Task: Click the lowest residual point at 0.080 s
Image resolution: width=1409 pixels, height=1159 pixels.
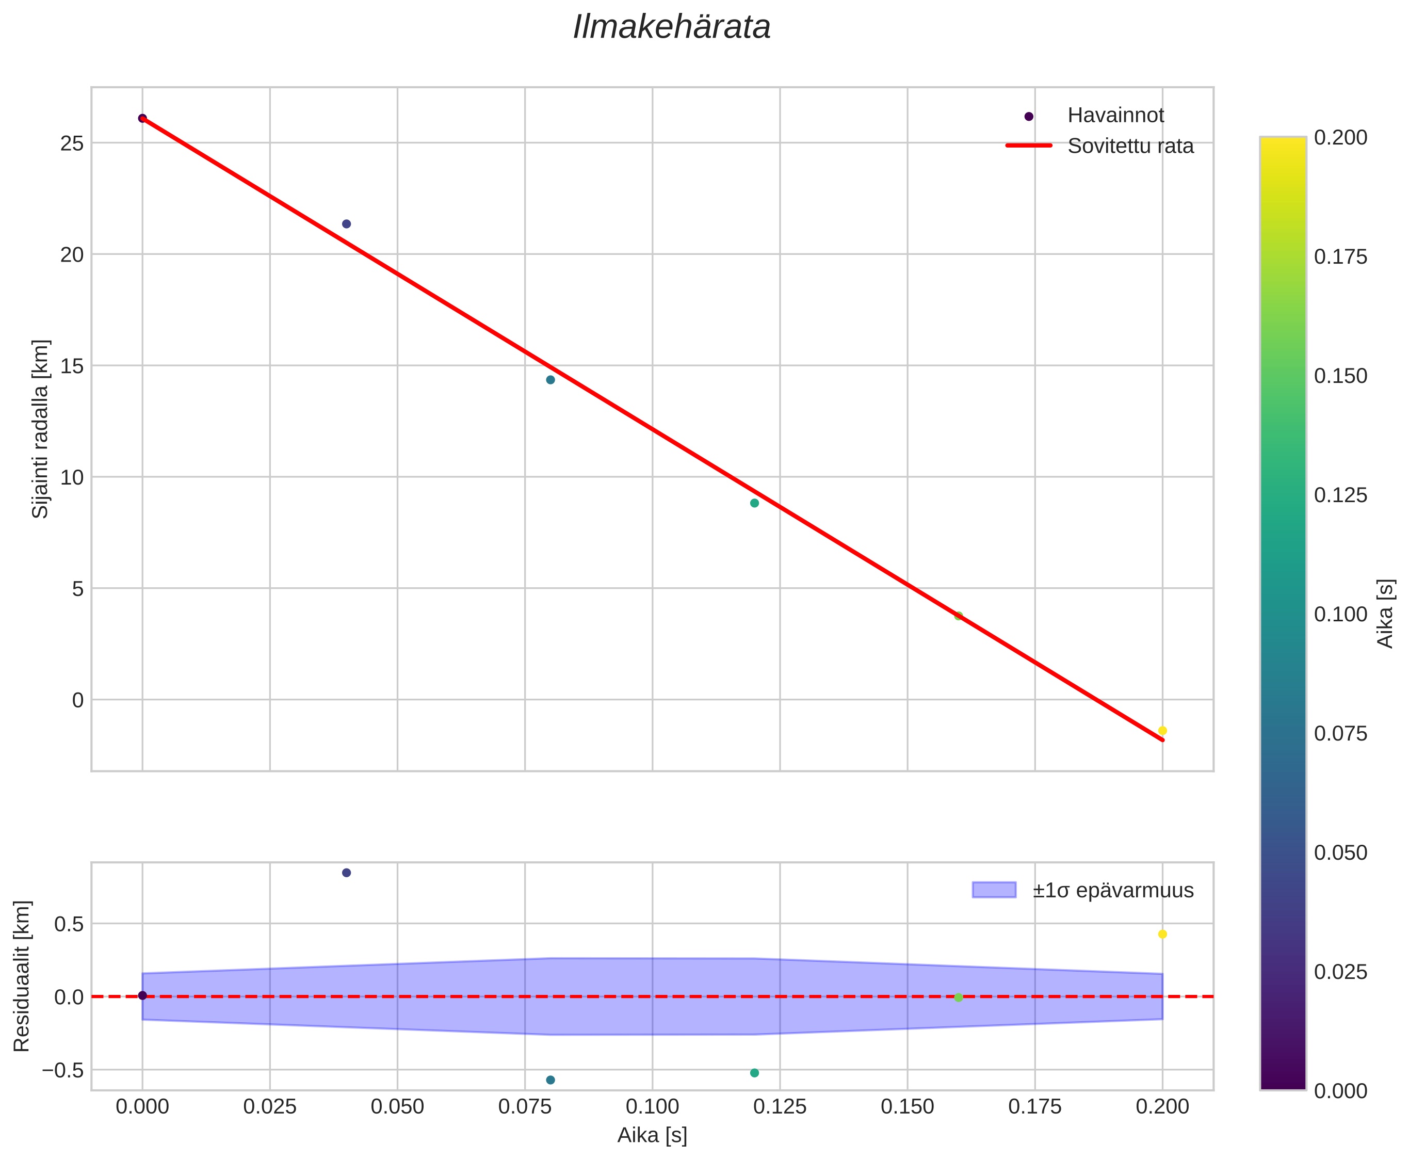Action: pos(550,1080)
